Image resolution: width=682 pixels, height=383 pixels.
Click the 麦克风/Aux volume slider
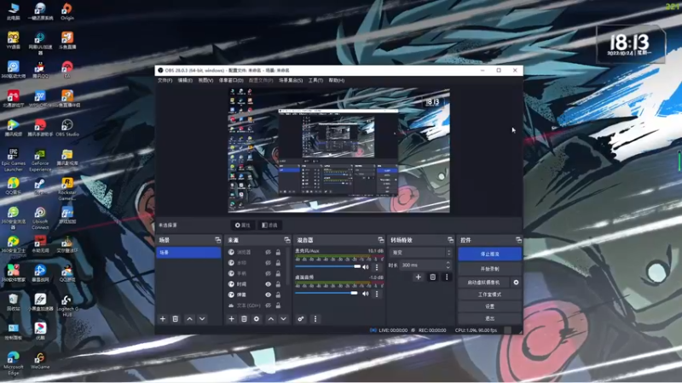click(x=328, y=266)
